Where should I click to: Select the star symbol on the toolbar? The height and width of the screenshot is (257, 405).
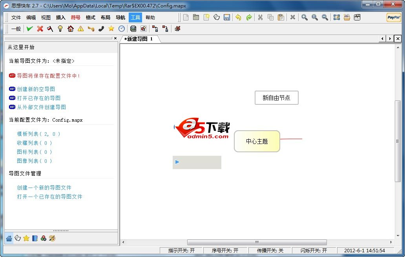coord(111,29)
